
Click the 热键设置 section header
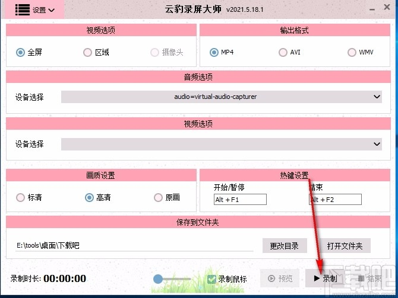(295, 175)
